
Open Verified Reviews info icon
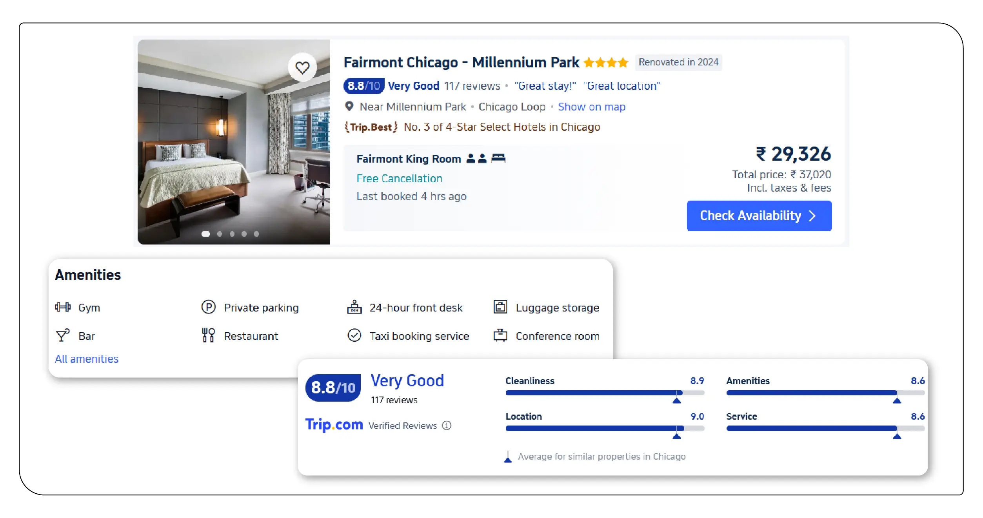click(x=447, y=426)
